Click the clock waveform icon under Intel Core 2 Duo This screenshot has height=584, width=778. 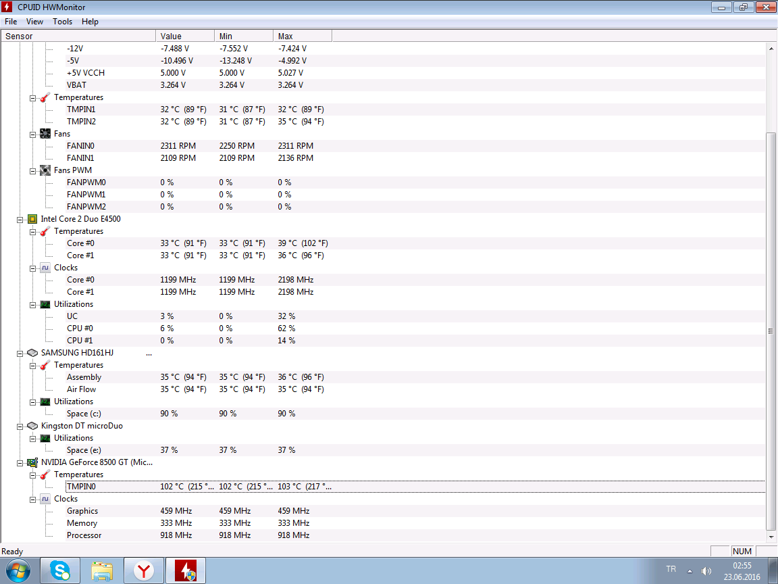[45, 268]
